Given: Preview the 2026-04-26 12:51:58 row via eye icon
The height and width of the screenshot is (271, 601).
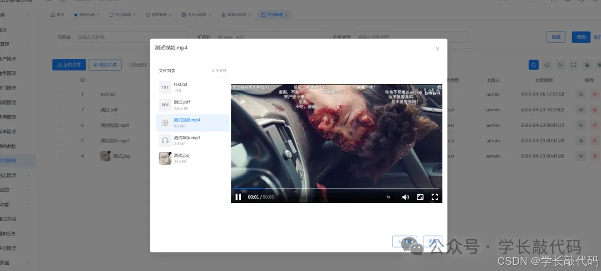Looking at the screenshot, I should (580, 94).
